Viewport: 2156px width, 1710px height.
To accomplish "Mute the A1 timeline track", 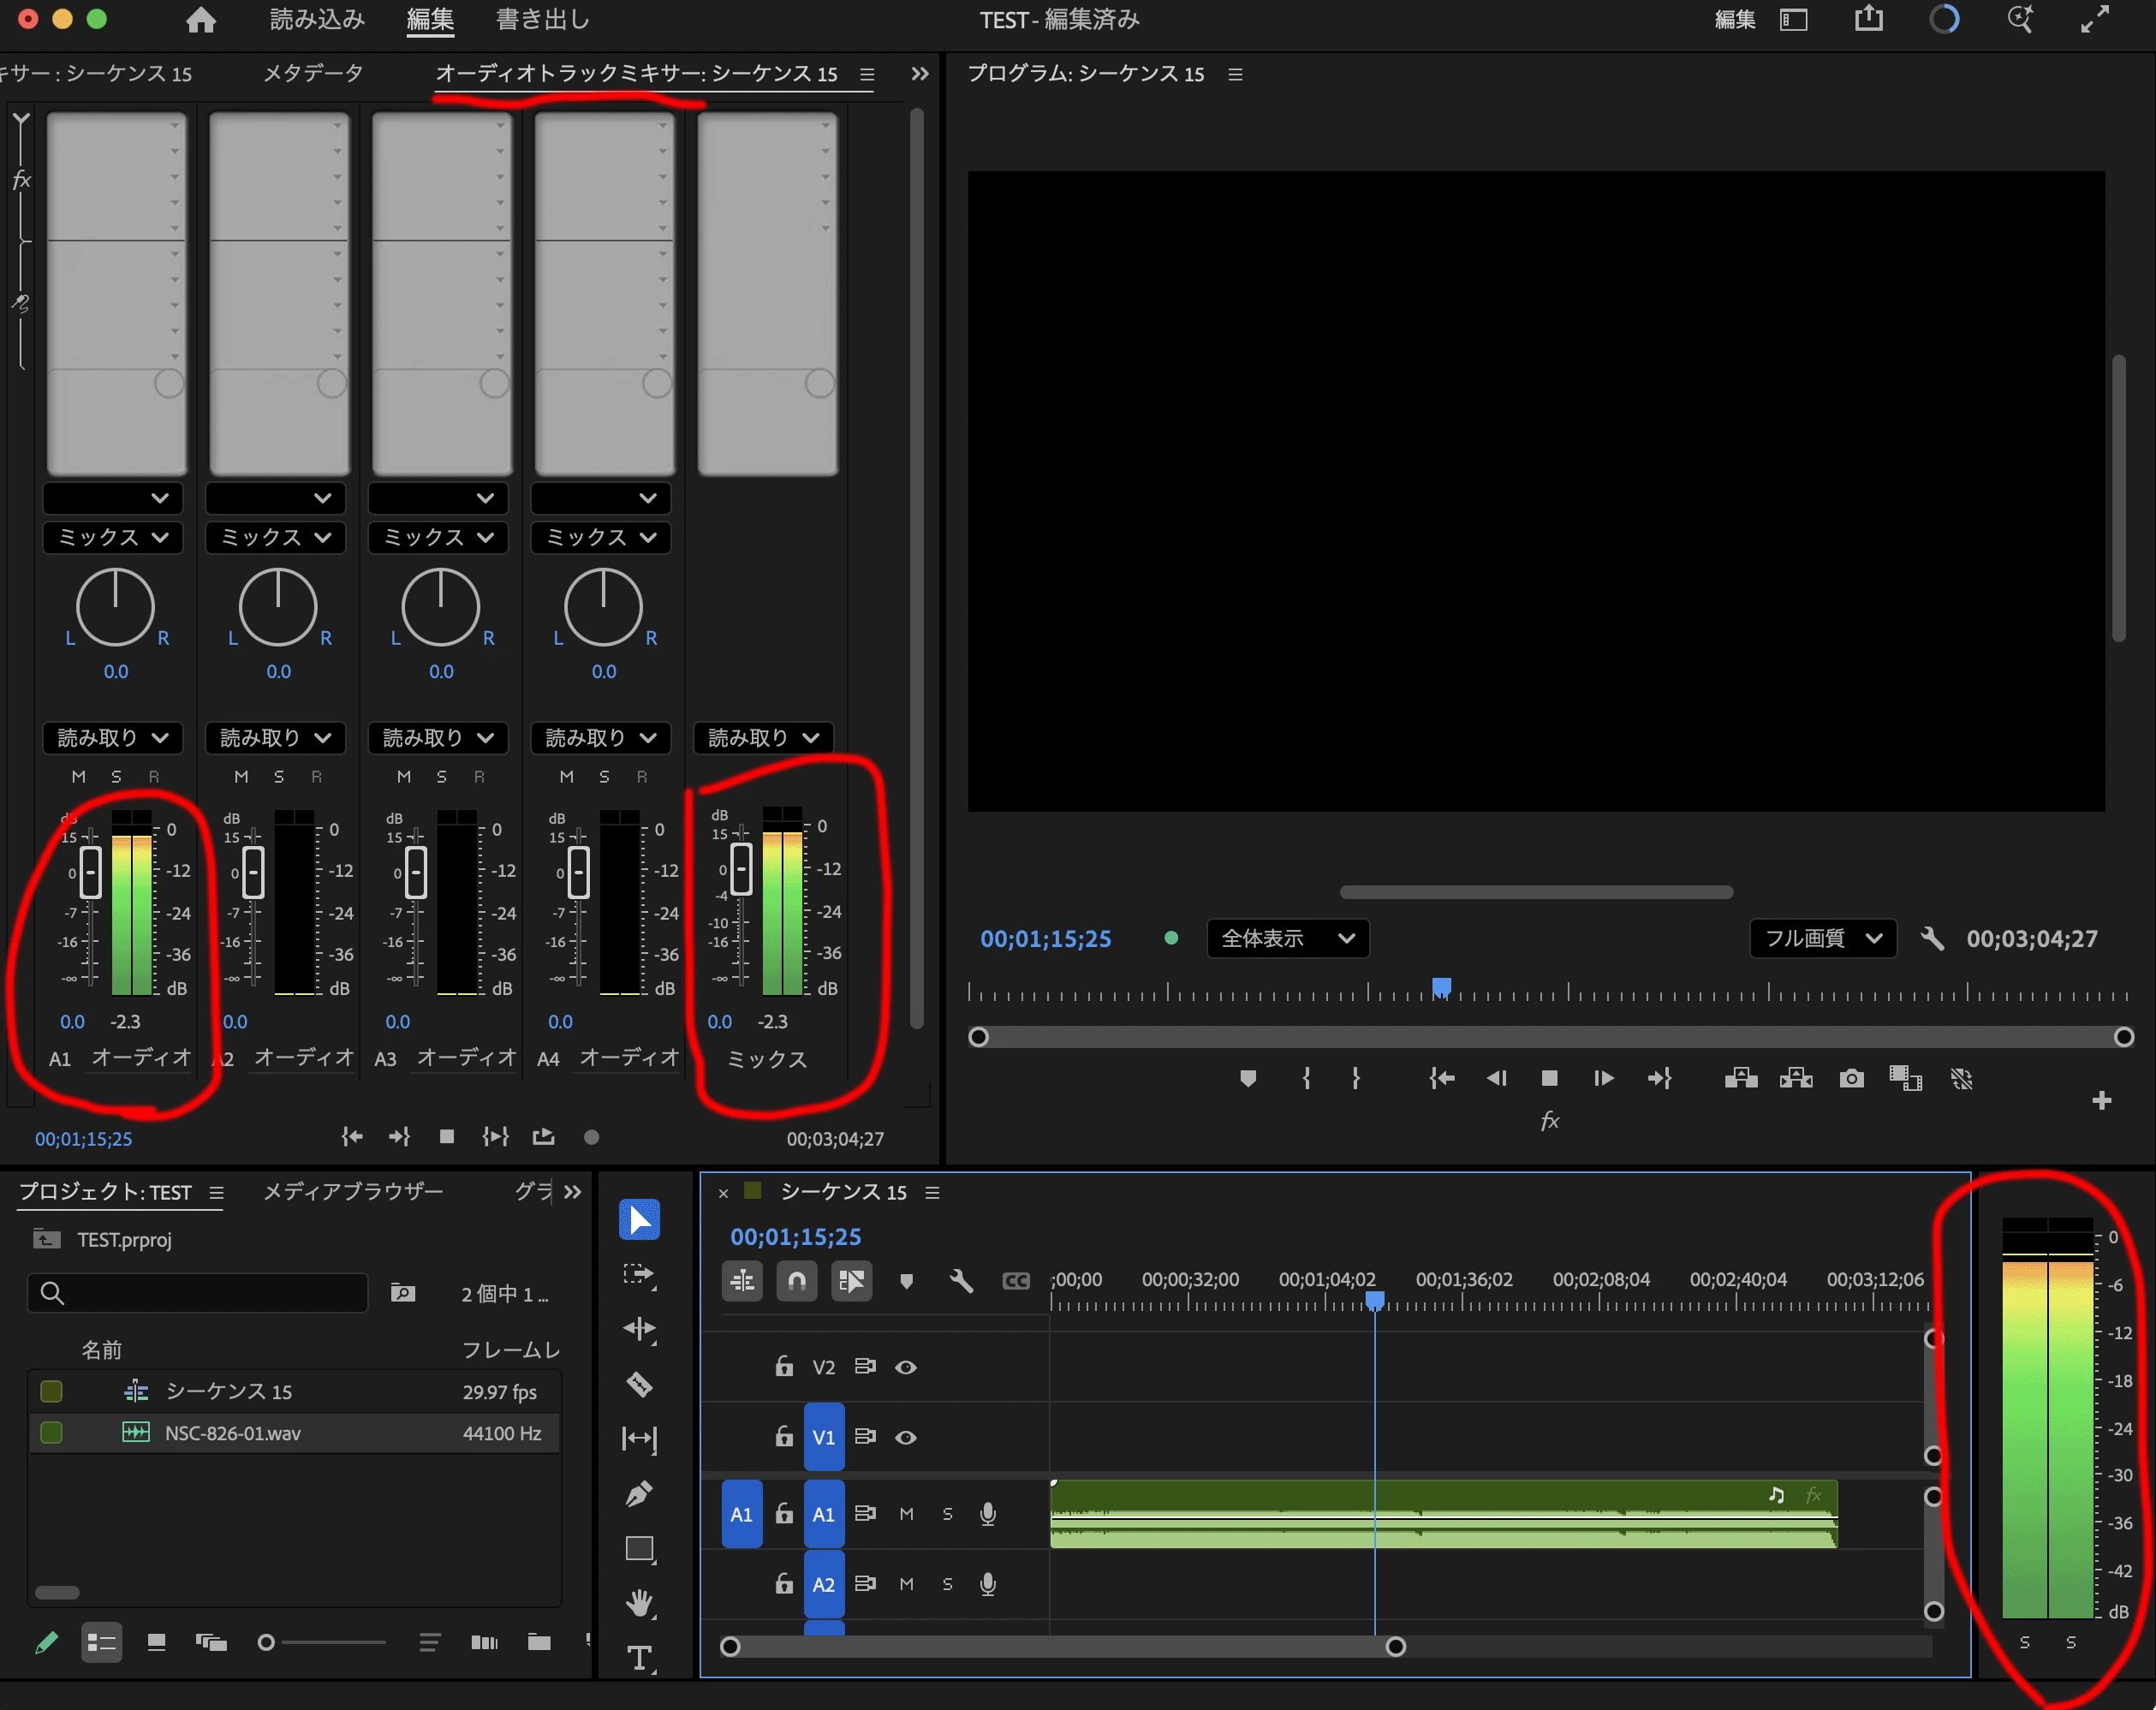I will coord(906,1514).
